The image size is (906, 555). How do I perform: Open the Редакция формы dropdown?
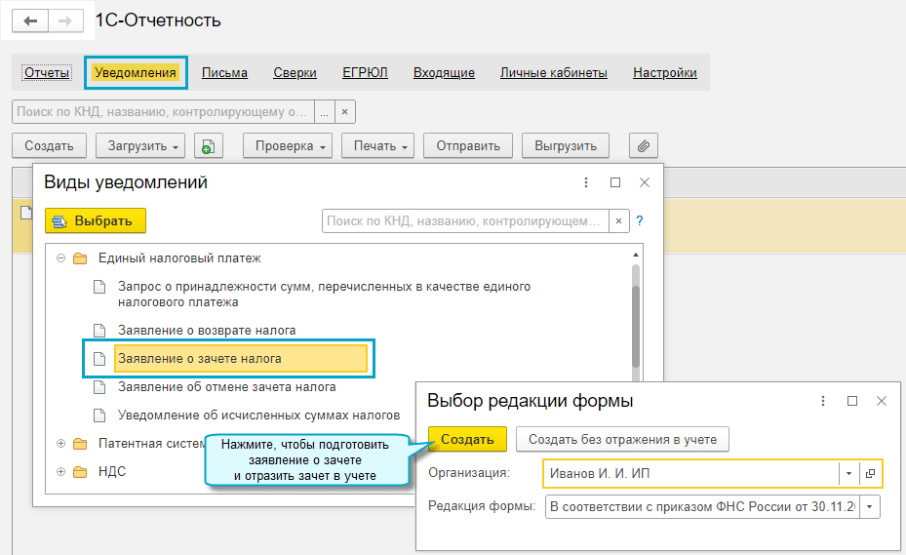coord(870,507)
